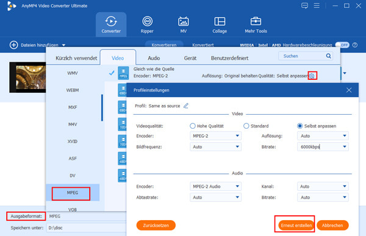Image resolution: width=366 pixels, height=236 pixels.
Task: Switch to the Audio format tab
Action: tap(154, 58)
